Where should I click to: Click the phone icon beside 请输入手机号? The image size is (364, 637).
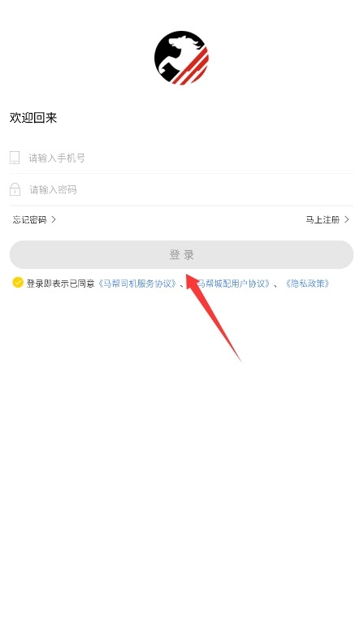[15, 158]
